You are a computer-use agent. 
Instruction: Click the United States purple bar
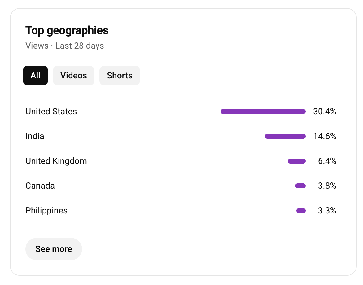(263, 112)
